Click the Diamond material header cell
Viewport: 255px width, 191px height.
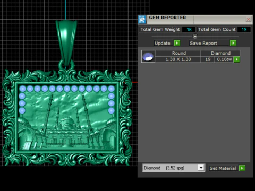tap(220, 53)
